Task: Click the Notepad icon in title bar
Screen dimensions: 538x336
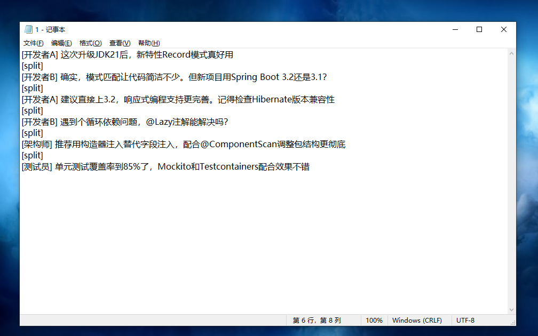Action: tap(28, 29)
